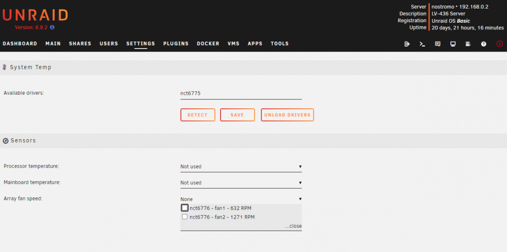
Task: Open the feedback speech bubble icon
Action: pyautogui.click(x=438, y=44)
